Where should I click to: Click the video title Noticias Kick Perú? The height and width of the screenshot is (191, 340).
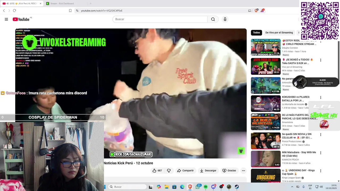128,163
